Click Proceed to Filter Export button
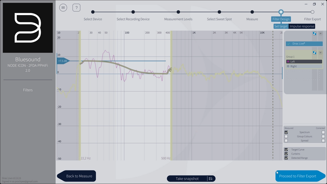327x184 pixels. click(298, 176)
